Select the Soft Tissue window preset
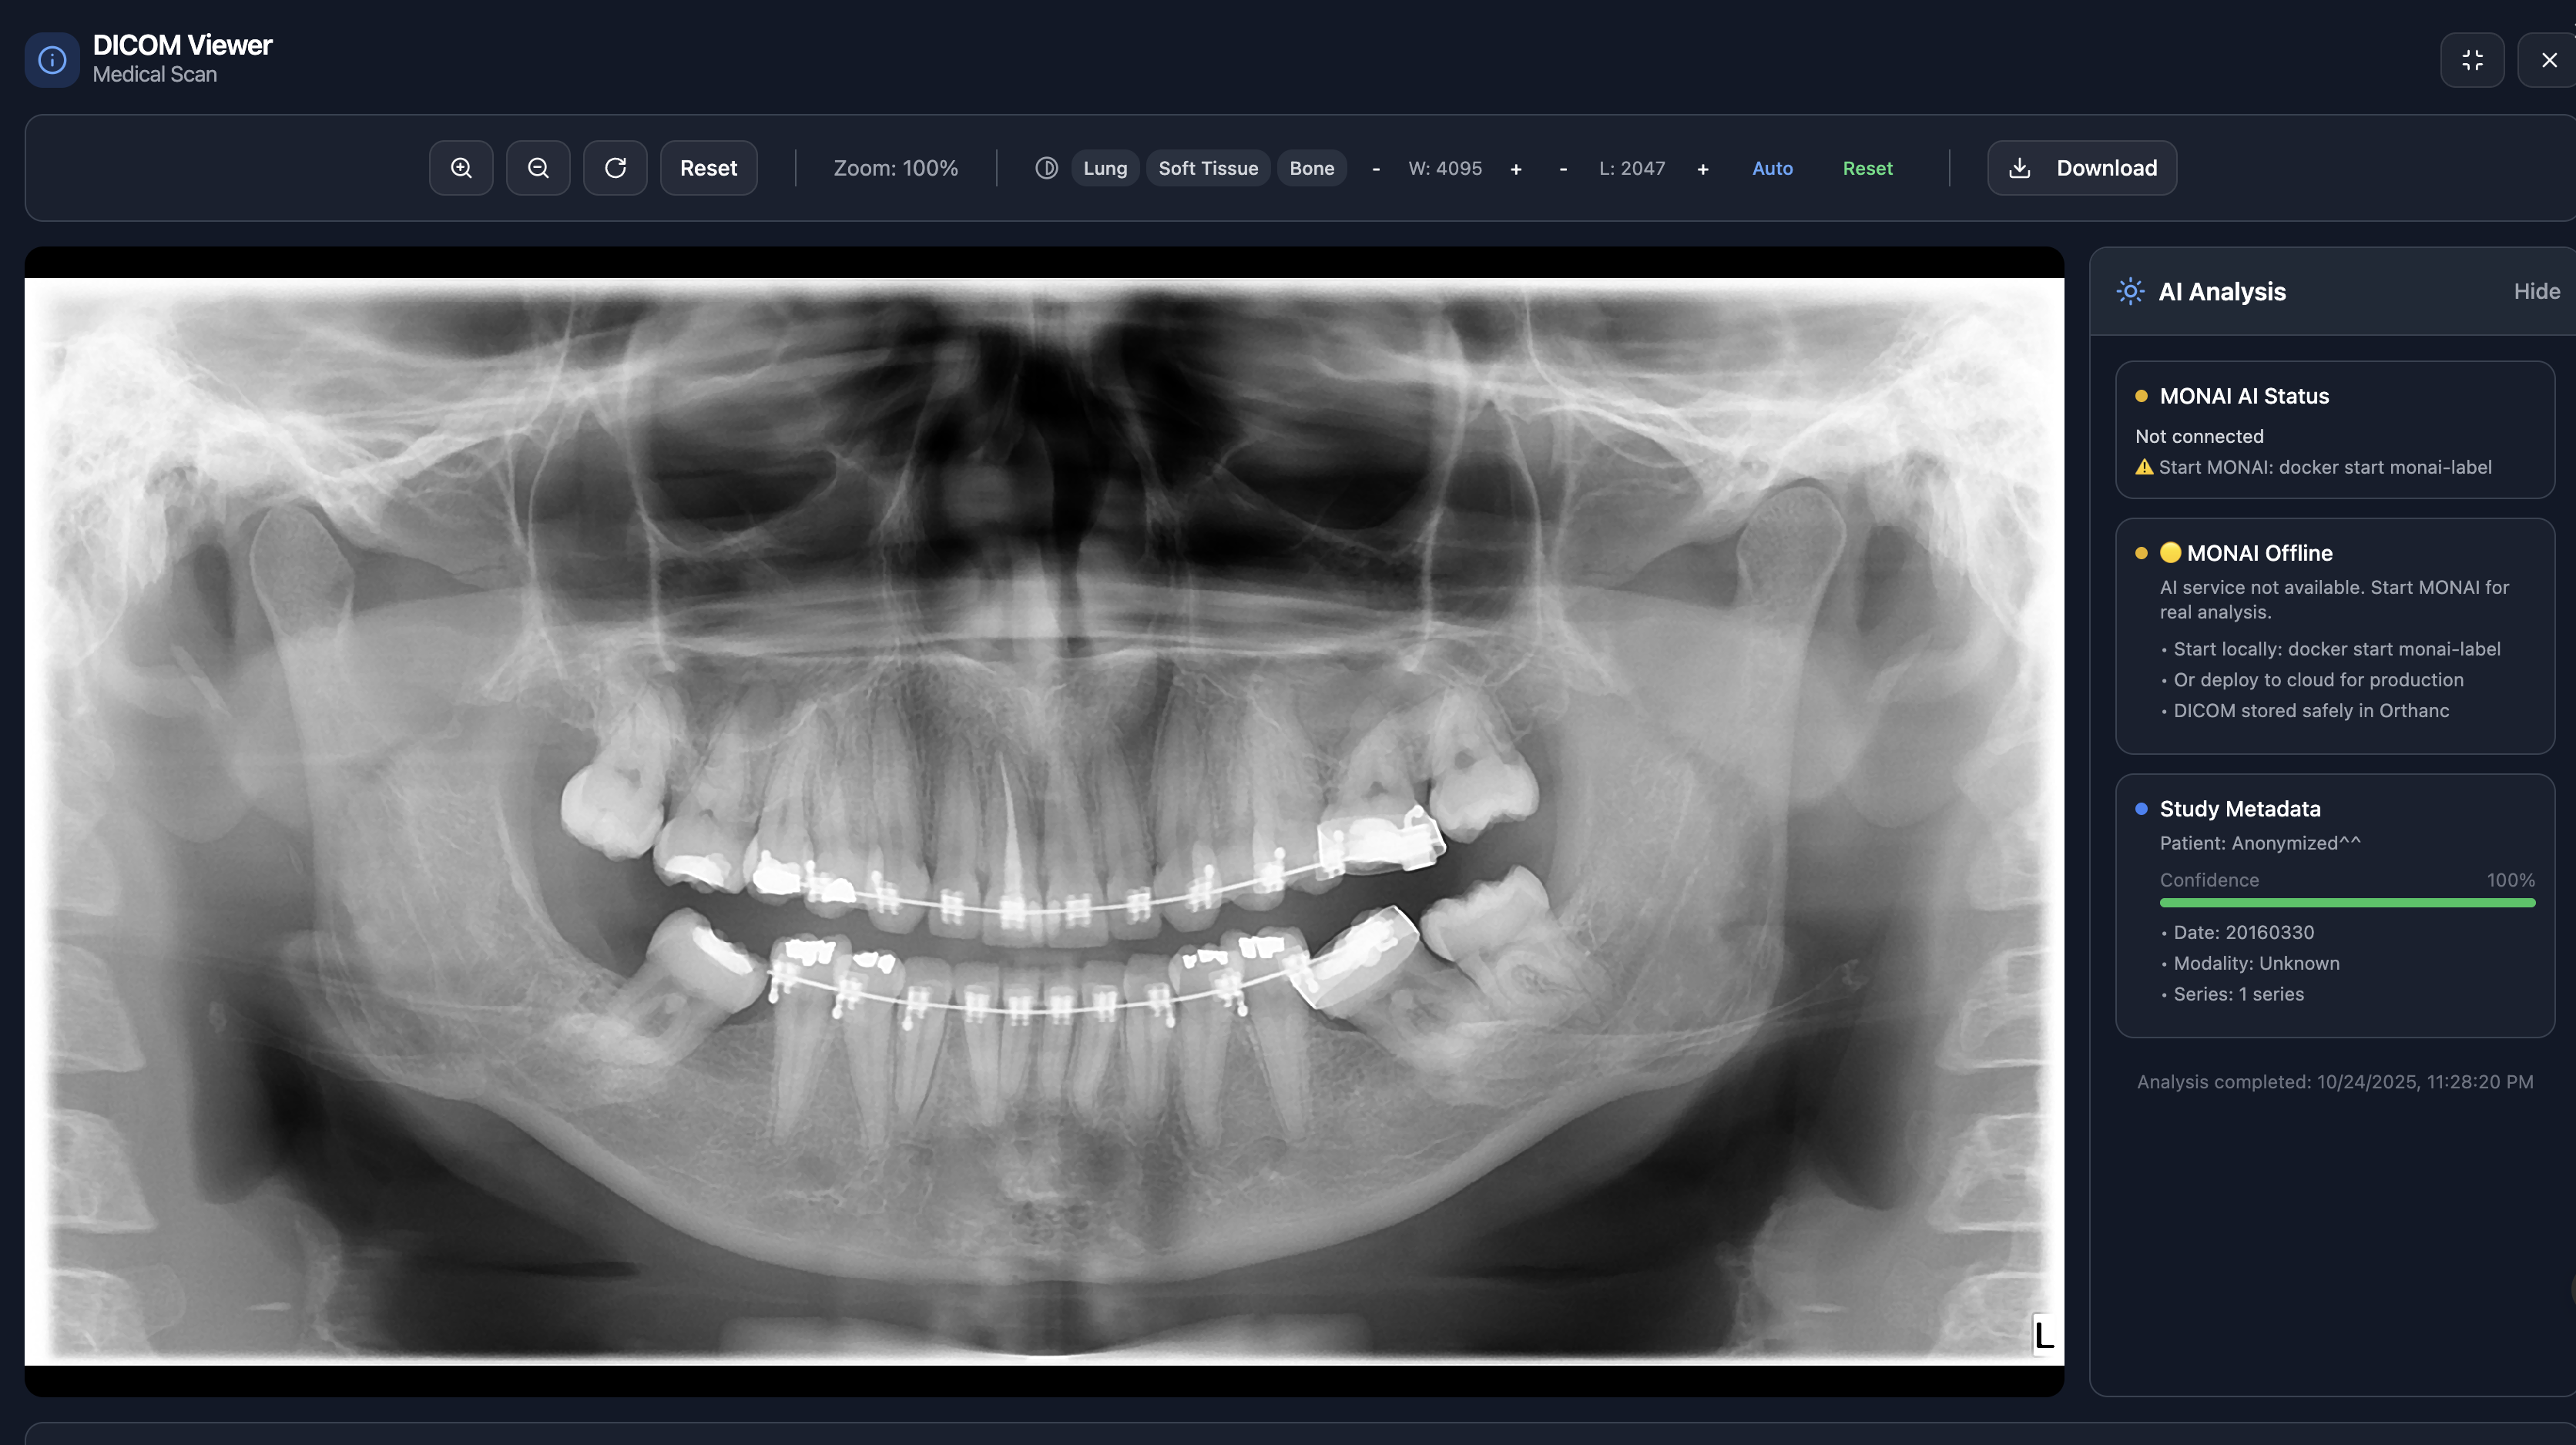The height and width of the screenshot is (1445, 2576). [1208, 168]
